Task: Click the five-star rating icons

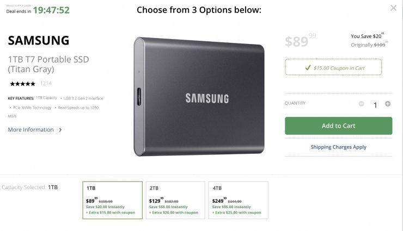Action: (22, 84)
